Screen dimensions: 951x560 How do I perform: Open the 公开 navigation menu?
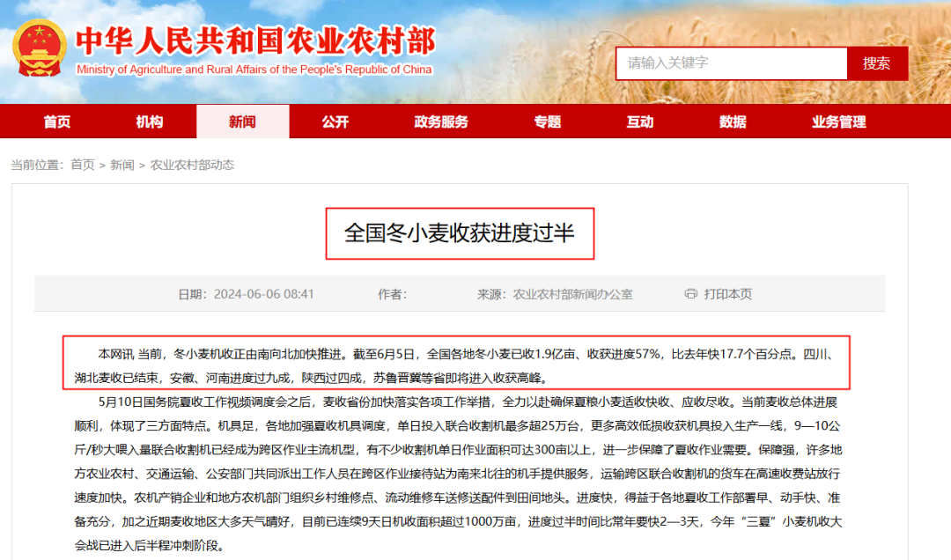[335, 122]
